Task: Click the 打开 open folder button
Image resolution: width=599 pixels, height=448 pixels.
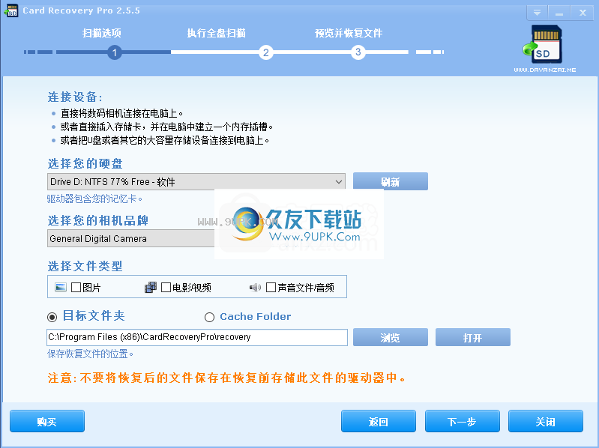Action: 473,337
